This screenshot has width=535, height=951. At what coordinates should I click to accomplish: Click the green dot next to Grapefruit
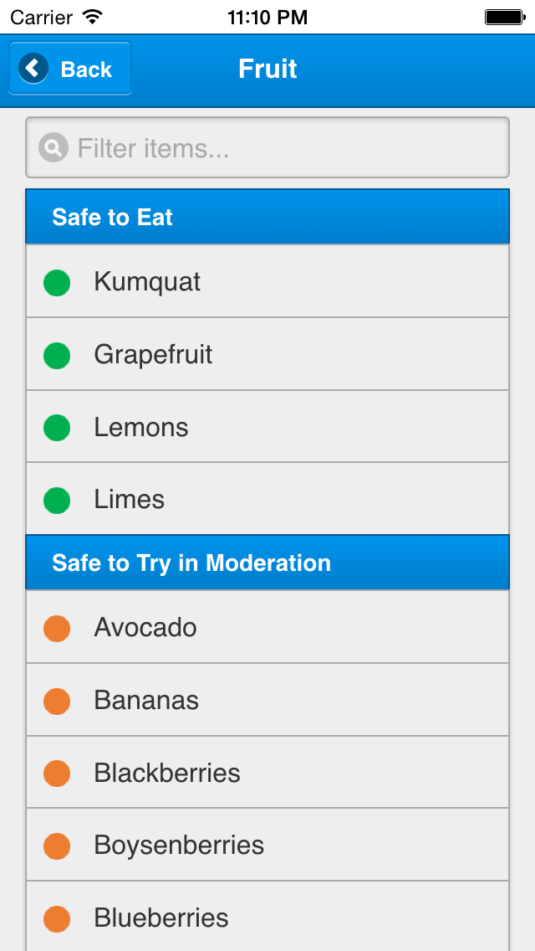point(56,354)
